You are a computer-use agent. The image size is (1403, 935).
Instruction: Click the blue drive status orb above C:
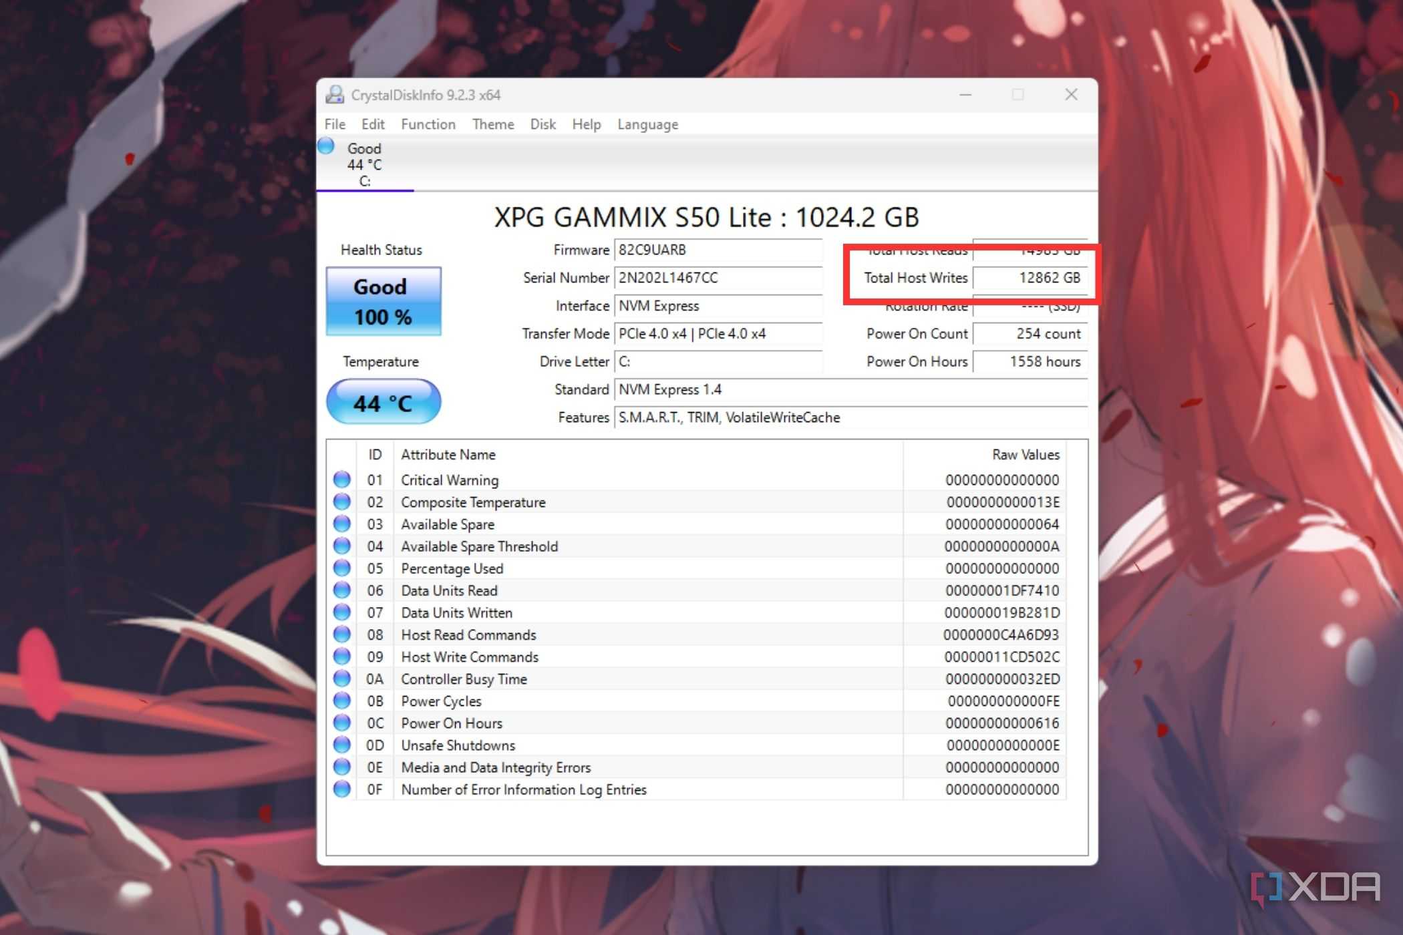tap(326, 146)
